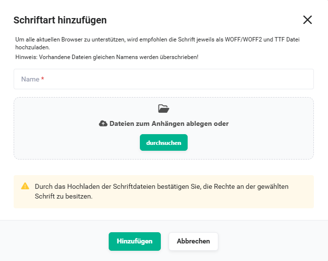The image size is (328, 261).
Task: Click the open folder icon
Action: 164,109
